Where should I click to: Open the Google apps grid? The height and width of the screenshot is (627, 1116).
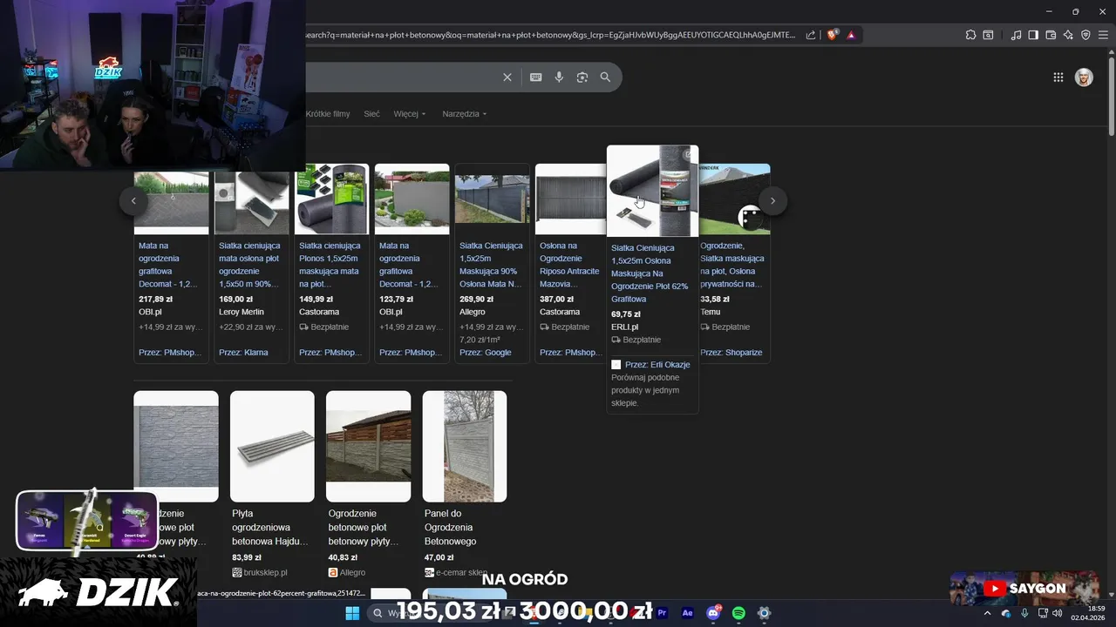coord(1058,78)
